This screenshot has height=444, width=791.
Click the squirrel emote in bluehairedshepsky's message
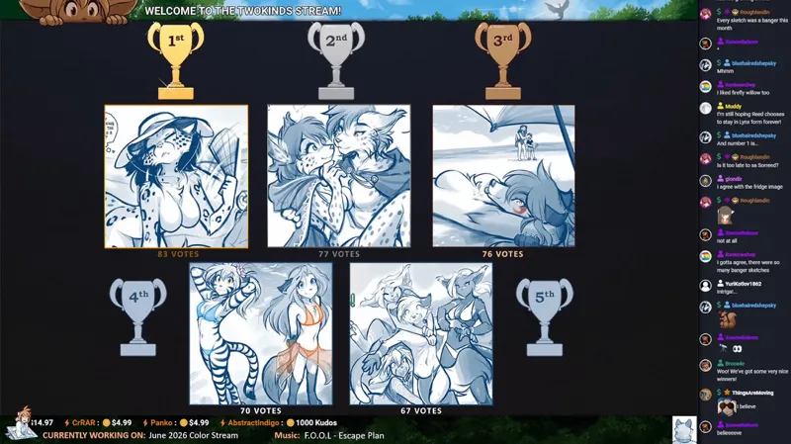727,319
